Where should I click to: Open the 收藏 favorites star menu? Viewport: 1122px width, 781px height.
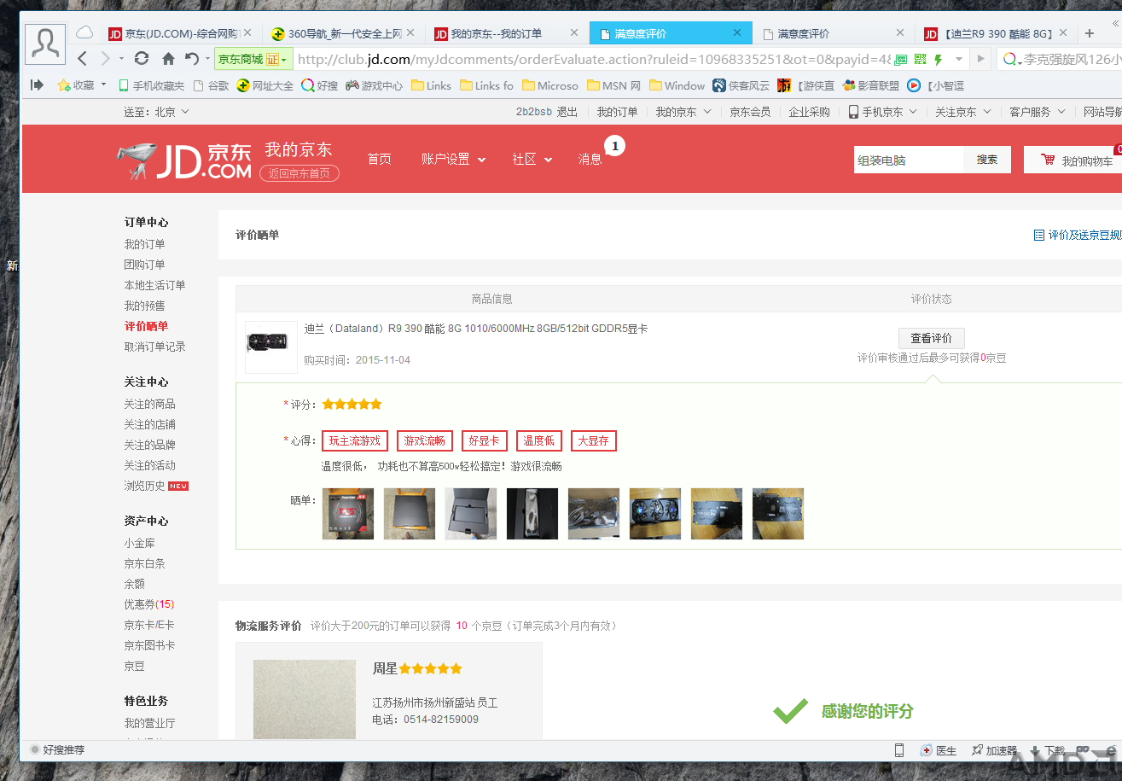coord(81,85)
